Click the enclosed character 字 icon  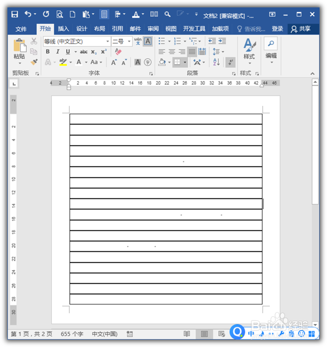(x=148, y=62)
